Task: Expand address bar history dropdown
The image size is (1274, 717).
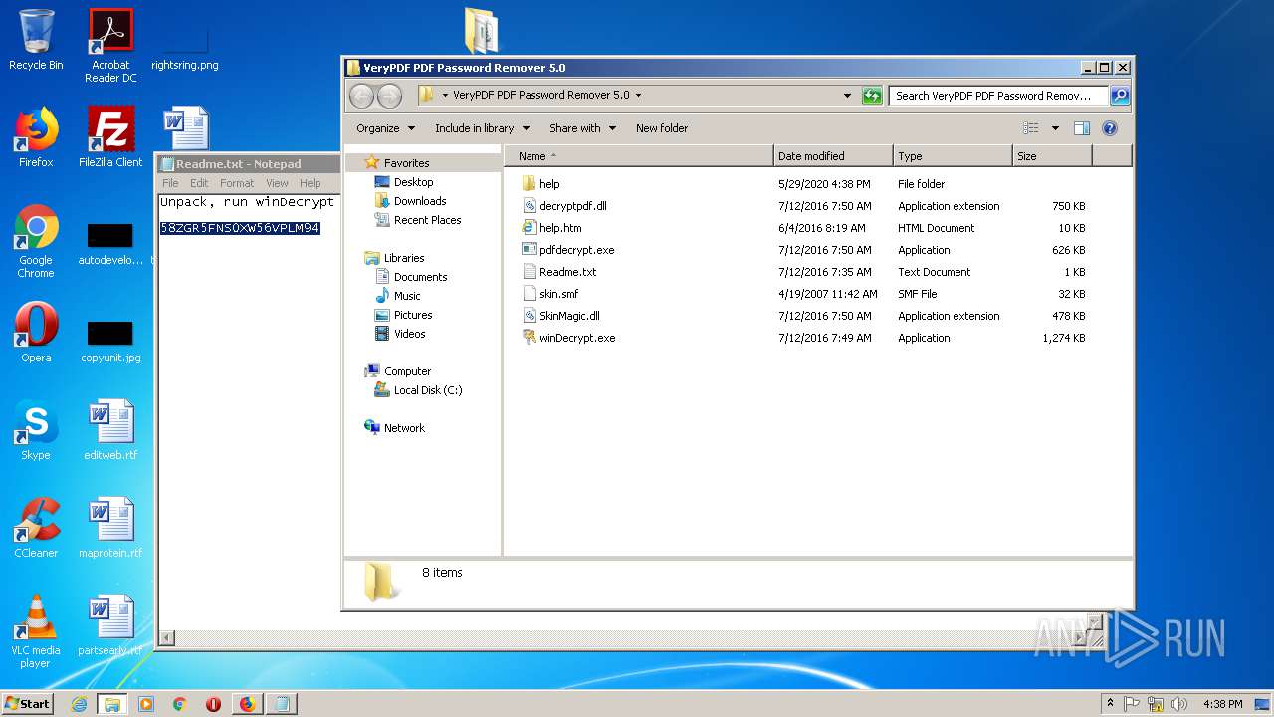Action: pyautogui.click(x=847, y=96)
